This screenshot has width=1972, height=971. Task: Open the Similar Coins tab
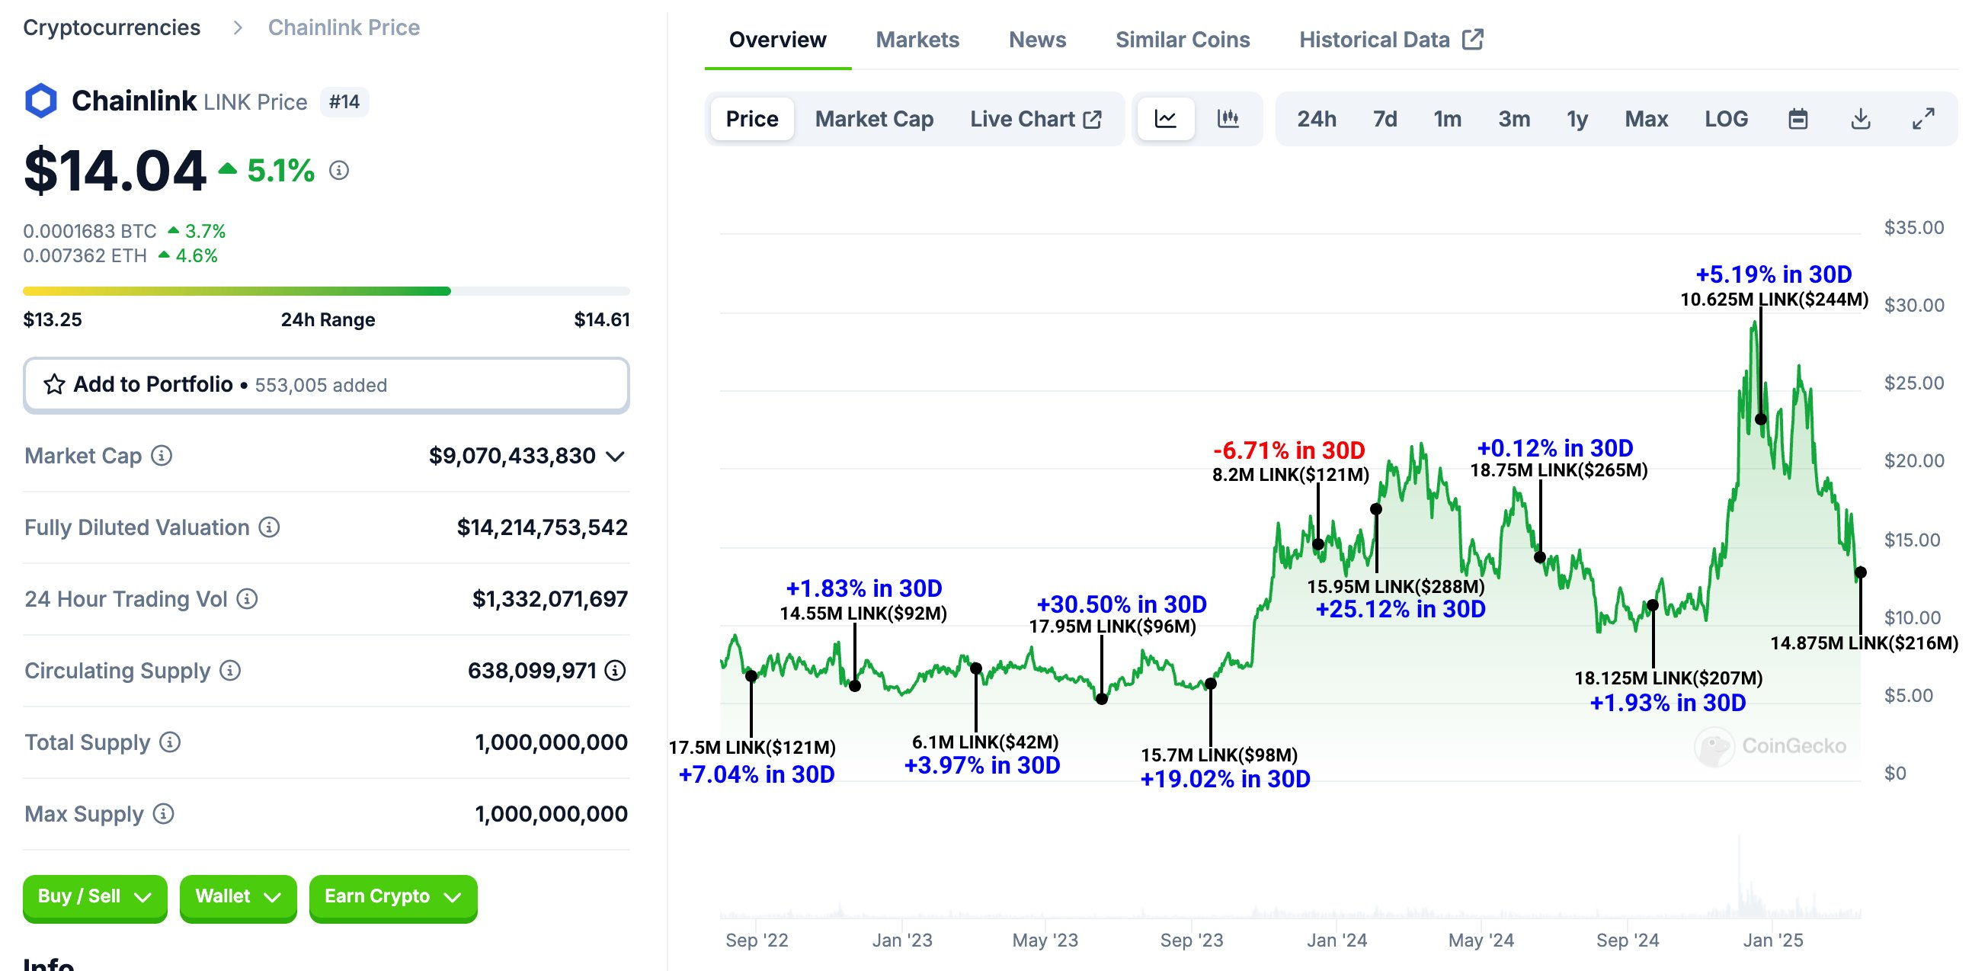coord(1182,40)
